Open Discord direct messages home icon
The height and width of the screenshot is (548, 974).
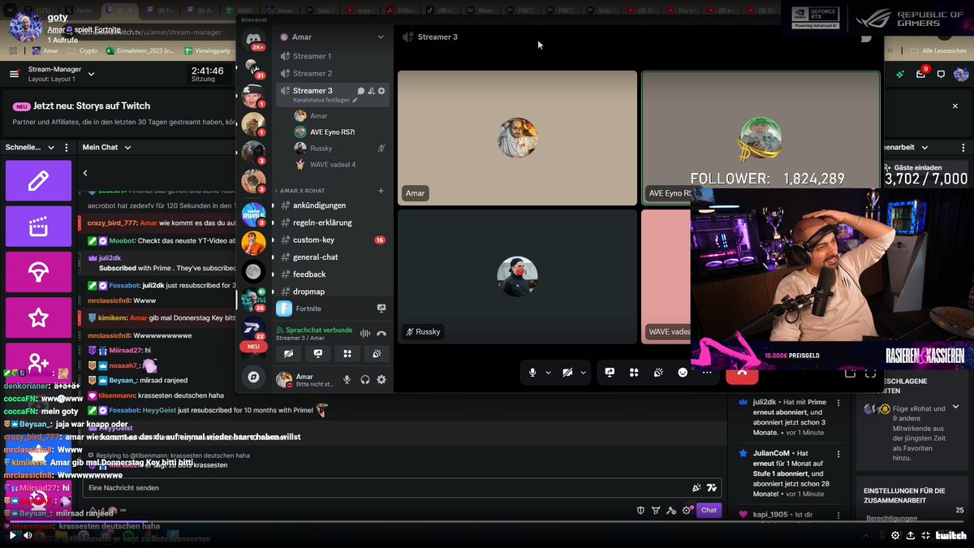(x=254, y=41)
